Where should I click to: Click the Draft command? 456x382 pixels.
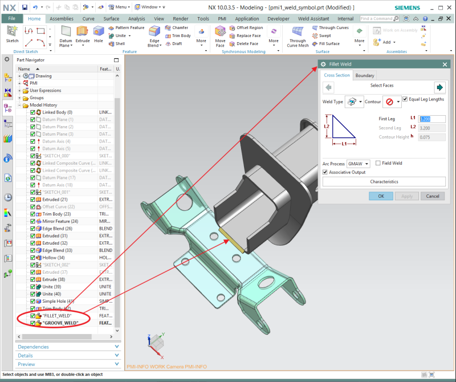(x=174, y=44)
